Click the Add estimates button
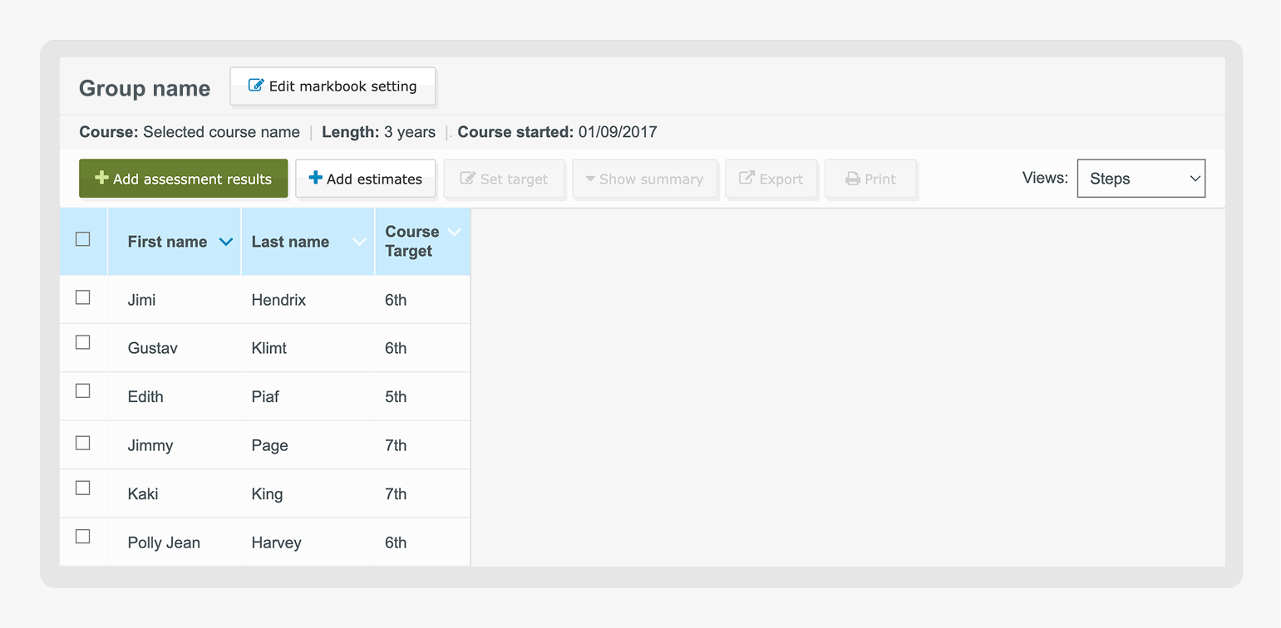 [366, 179]
